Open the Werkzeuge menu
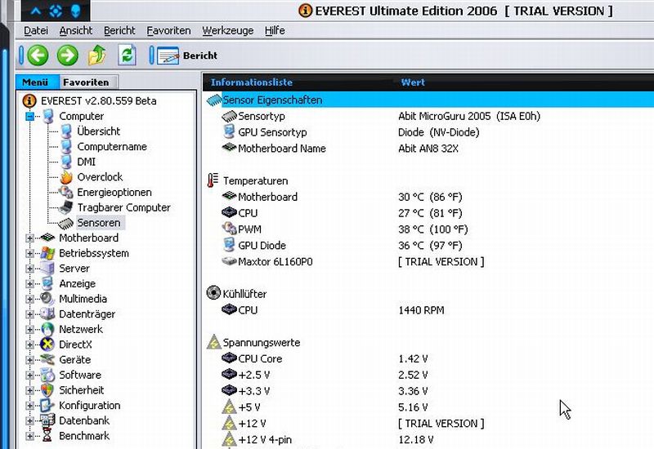Viewport: 654px width, 449px height. pos(228,30)
